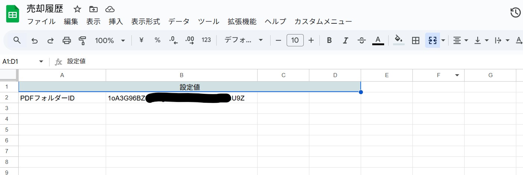Click the format as percent button
The height and width of the screenshot is (175, 523).
[x=157, y=40]
